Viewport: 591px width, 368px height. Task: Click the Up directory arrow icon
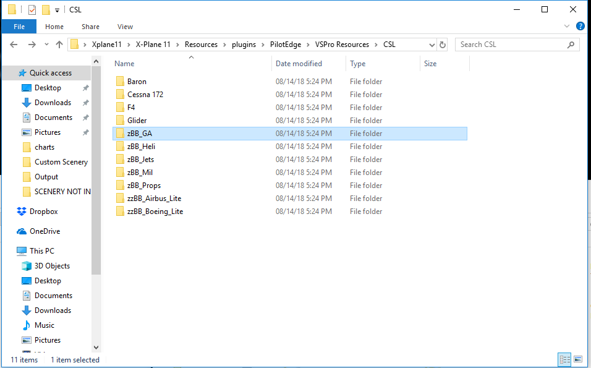click(59, 45)
